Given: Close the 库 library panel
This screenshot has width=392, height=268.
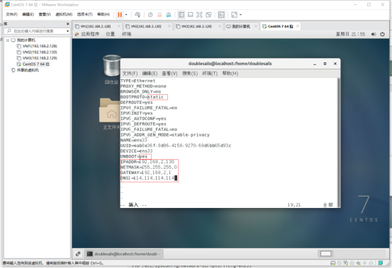Looking at the screenshot, I should [68, 23].
